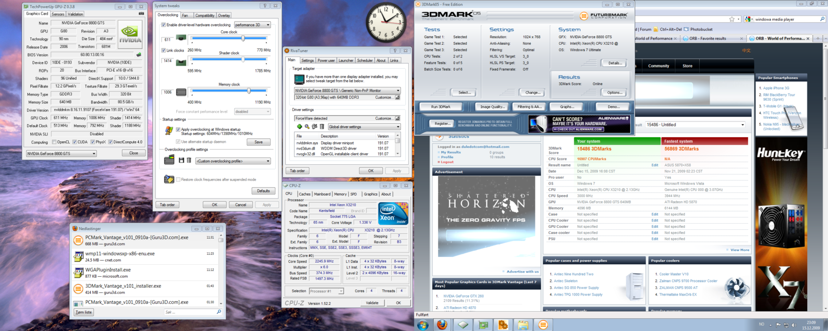Switch to the Sensors tab in GPU-Z
This screenshot has height=331, width=828.
point(58,15)
